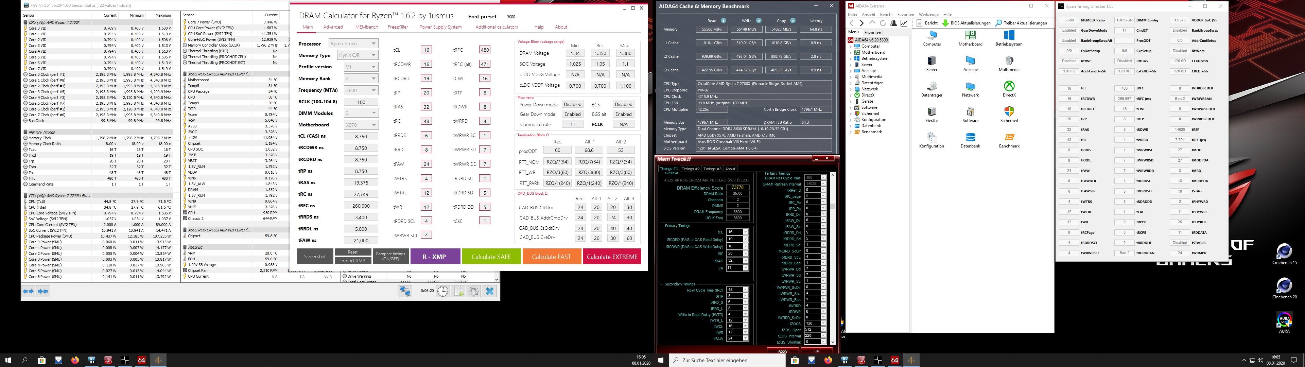The image size is (1305, 367).
Task: Click the Import XMP button
Action: [x=353, y=261]
